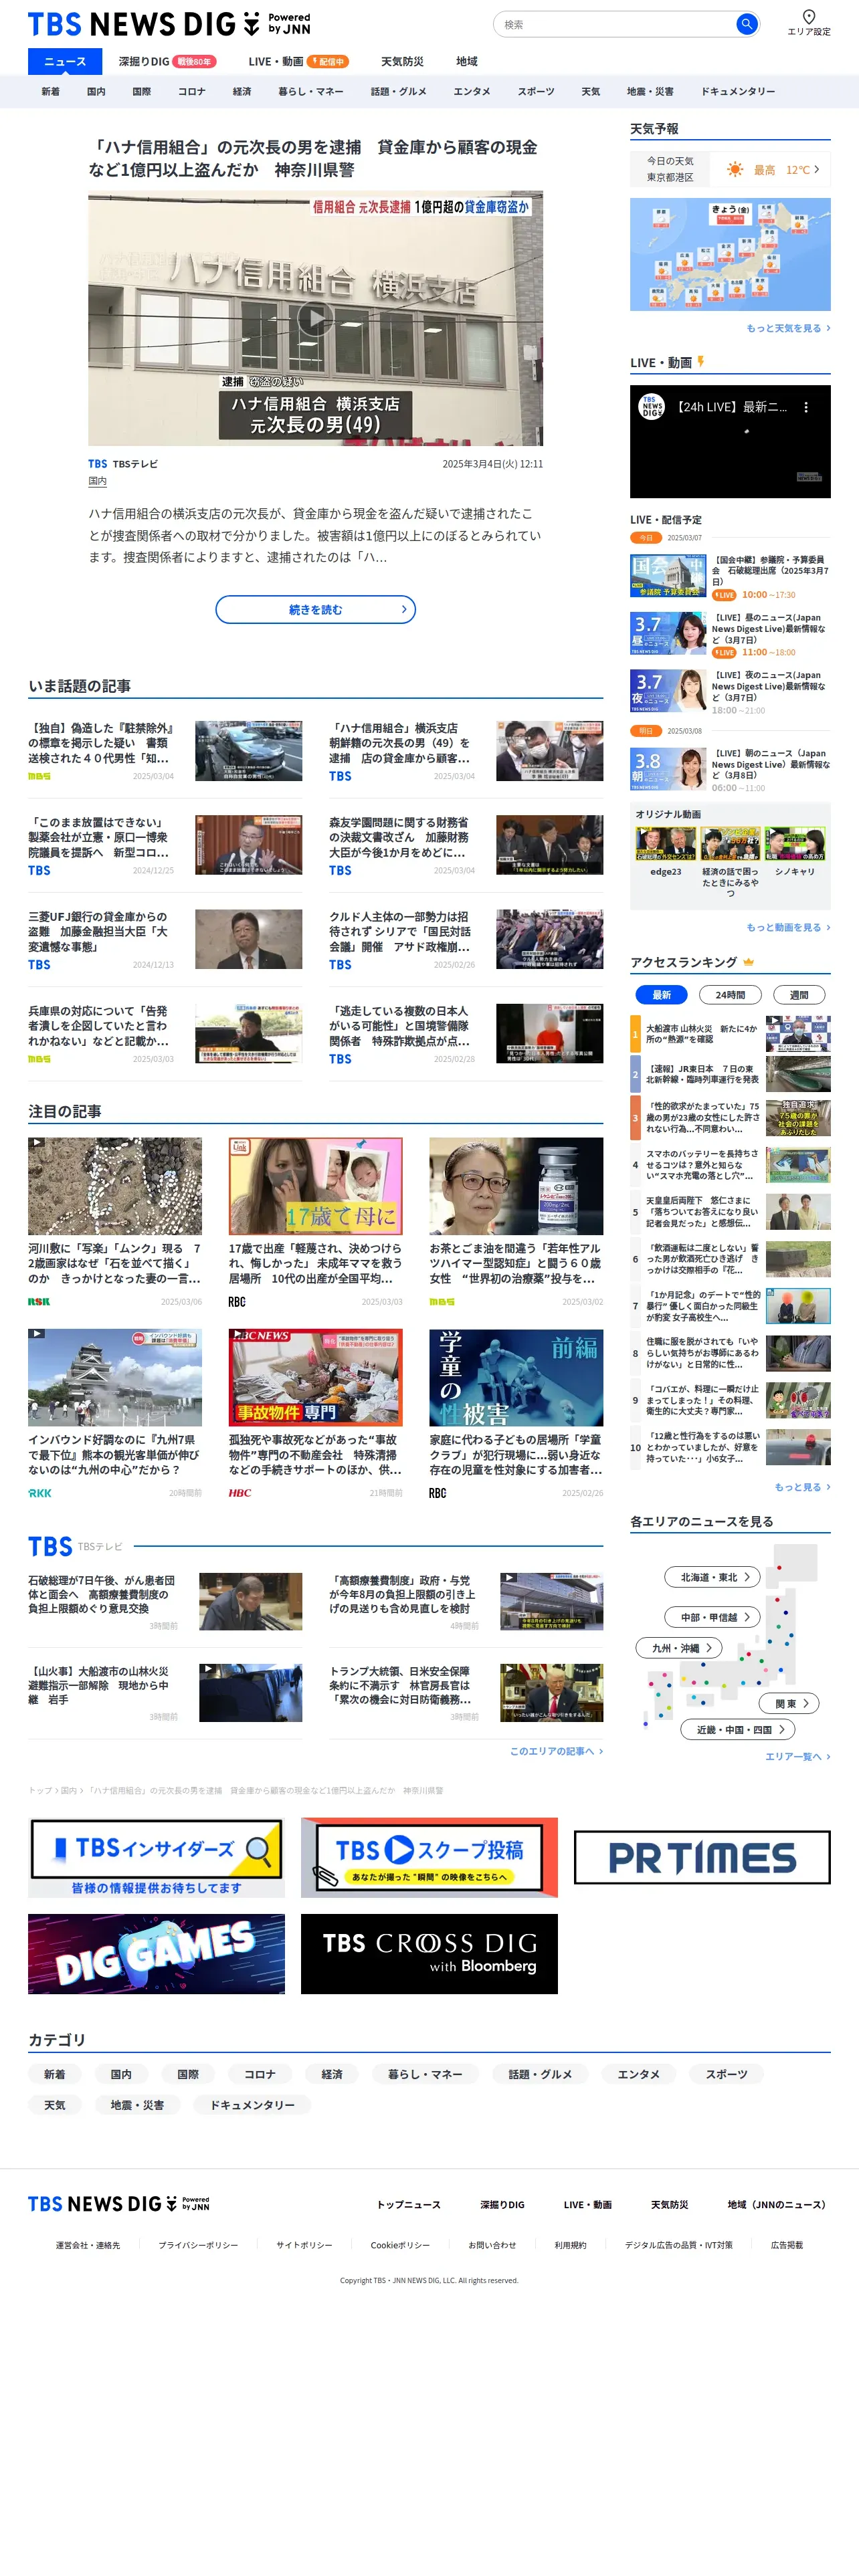
Task: Switch to the 天気防災 tab
Action: coord(402,61)
